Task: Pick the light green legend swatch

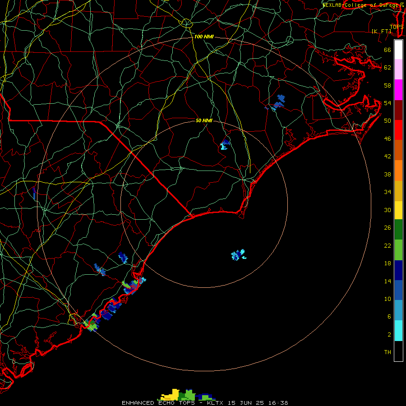Action: pyautogui.click(x=398, y=249)
